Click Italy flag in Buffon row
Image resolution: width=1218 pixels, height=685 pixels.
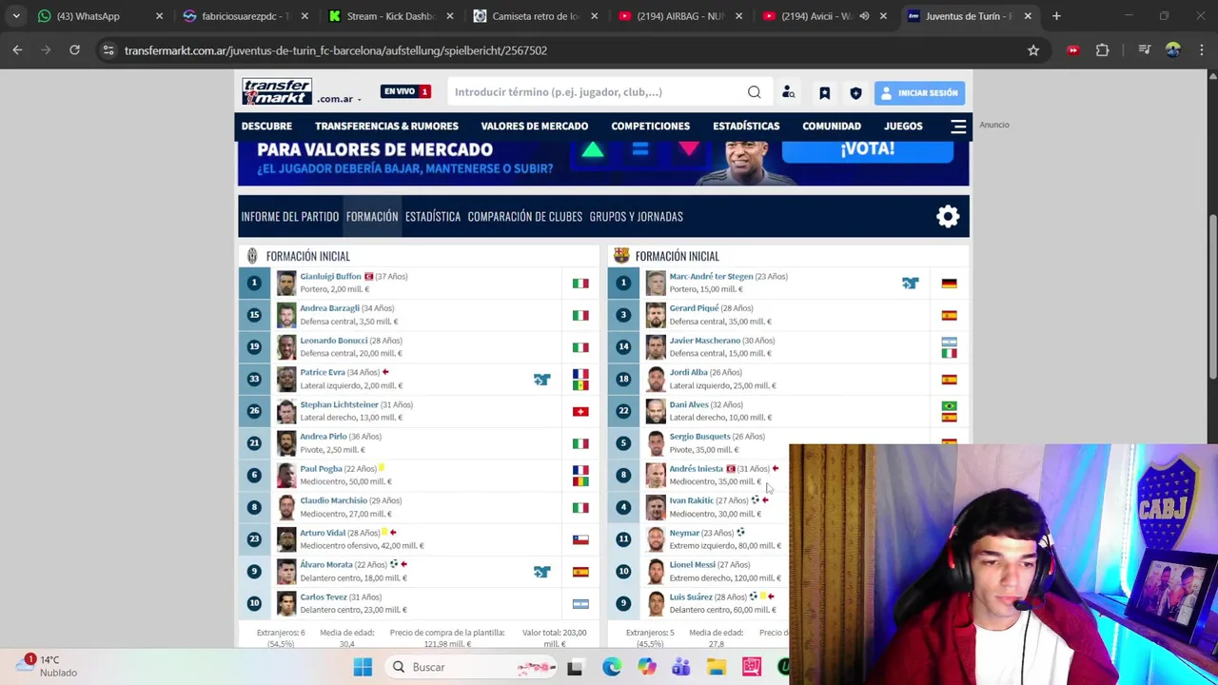tap(580, 284)
